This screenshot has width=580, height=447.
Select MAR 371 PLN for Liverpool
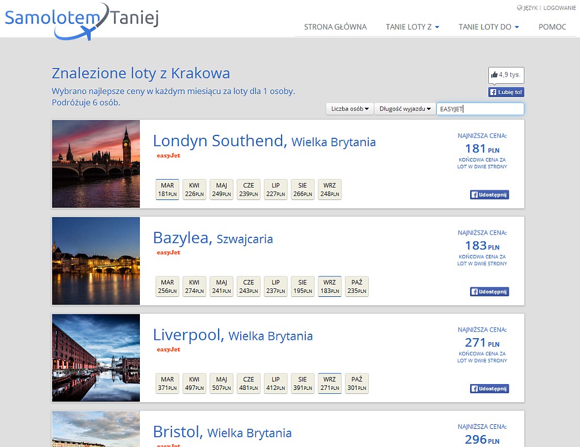167,384
